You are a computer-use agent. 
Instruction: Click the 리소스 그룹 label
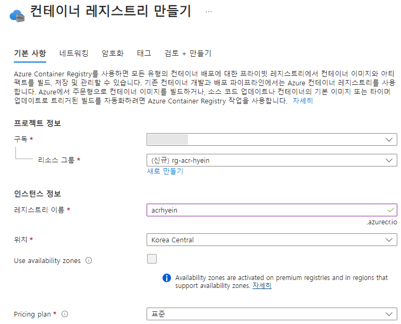[56, 160]
